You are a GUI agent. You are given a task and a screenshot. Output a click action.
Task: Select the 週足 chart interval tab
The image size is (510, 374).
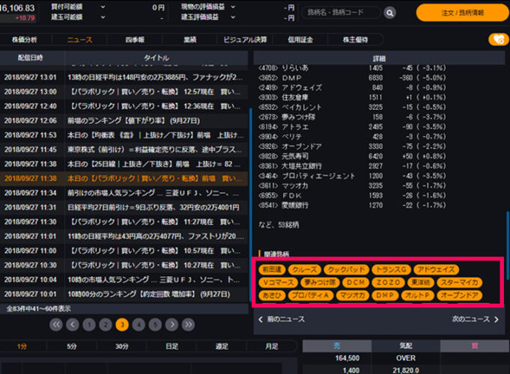(x=222, y=346)
